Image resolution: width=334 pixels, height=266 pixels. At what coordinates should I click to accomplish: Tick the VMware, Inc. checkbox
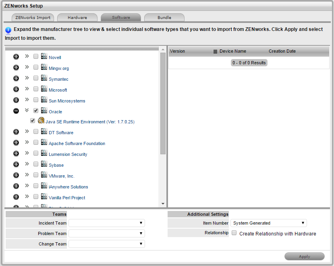(x=36, y=175)
